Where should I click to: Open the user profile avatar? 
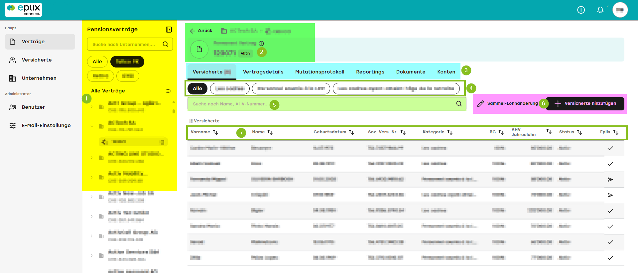(620, 10)
